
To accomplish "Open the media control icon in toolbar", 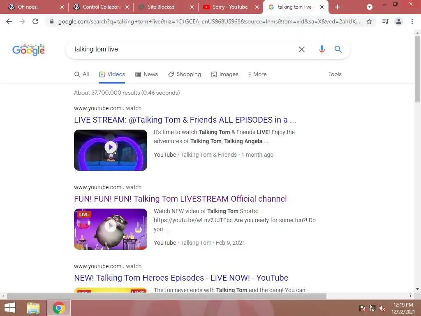I will click(x=385, y=21).
